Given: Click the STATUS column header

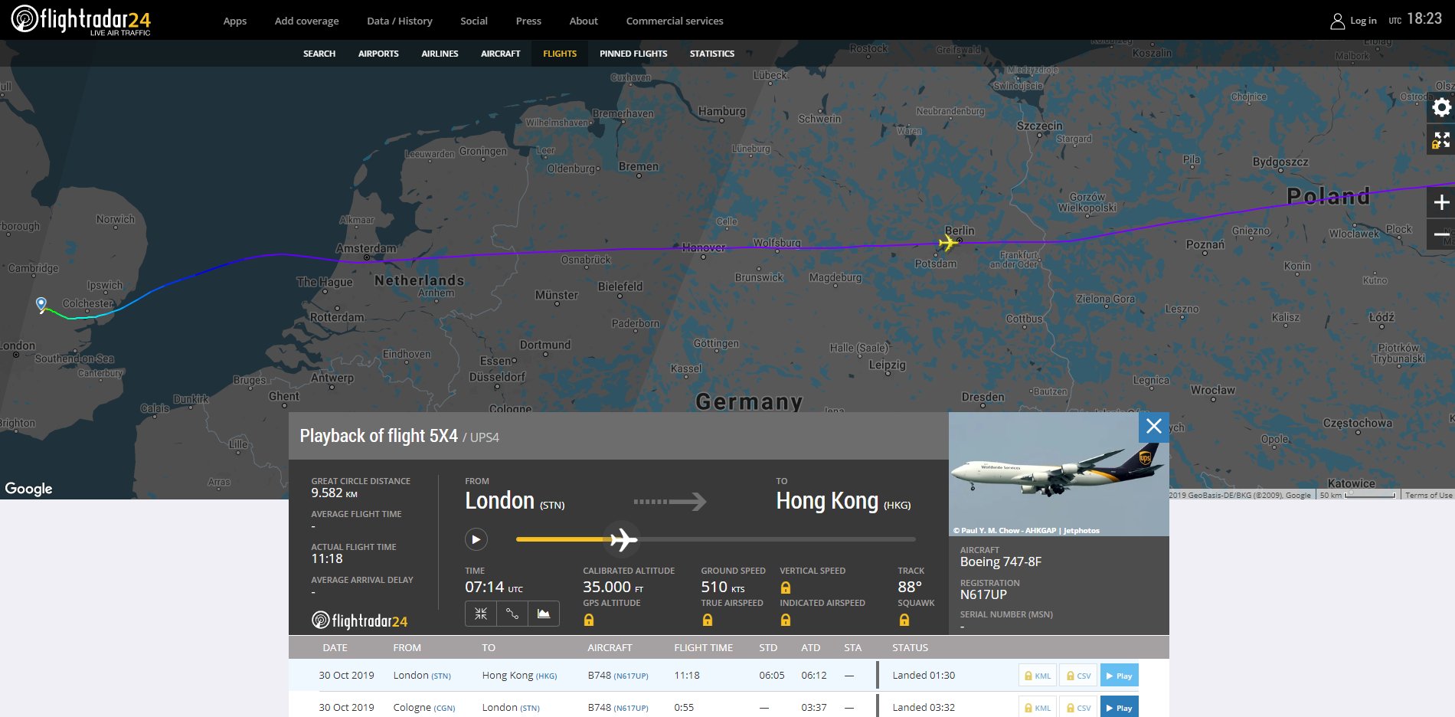Looking at the screenshot, I should coord(910,647).
